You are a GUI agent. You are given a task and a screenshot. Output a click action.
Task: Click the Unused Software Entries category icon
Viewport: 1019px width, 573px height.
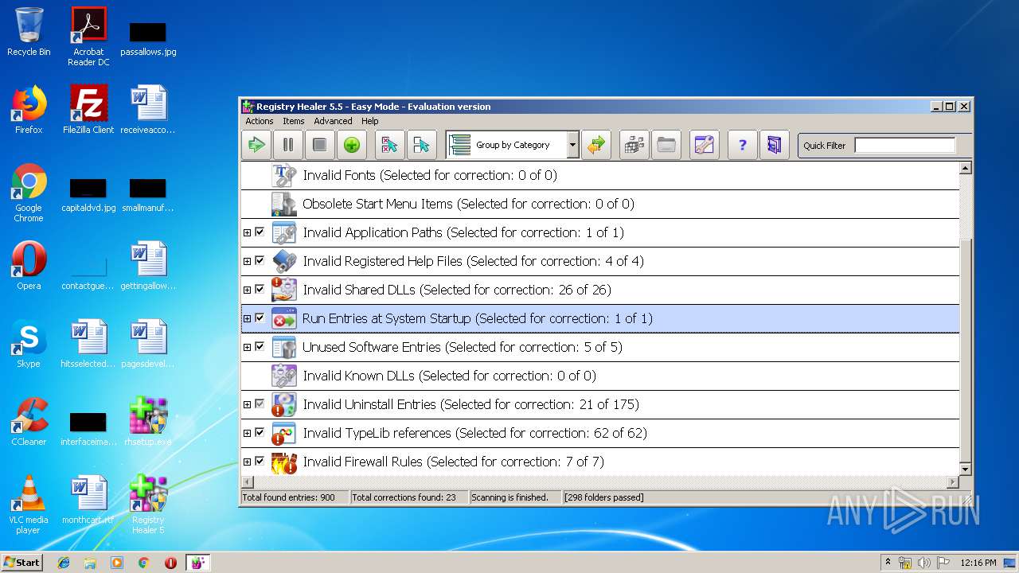tap(284, 347)
